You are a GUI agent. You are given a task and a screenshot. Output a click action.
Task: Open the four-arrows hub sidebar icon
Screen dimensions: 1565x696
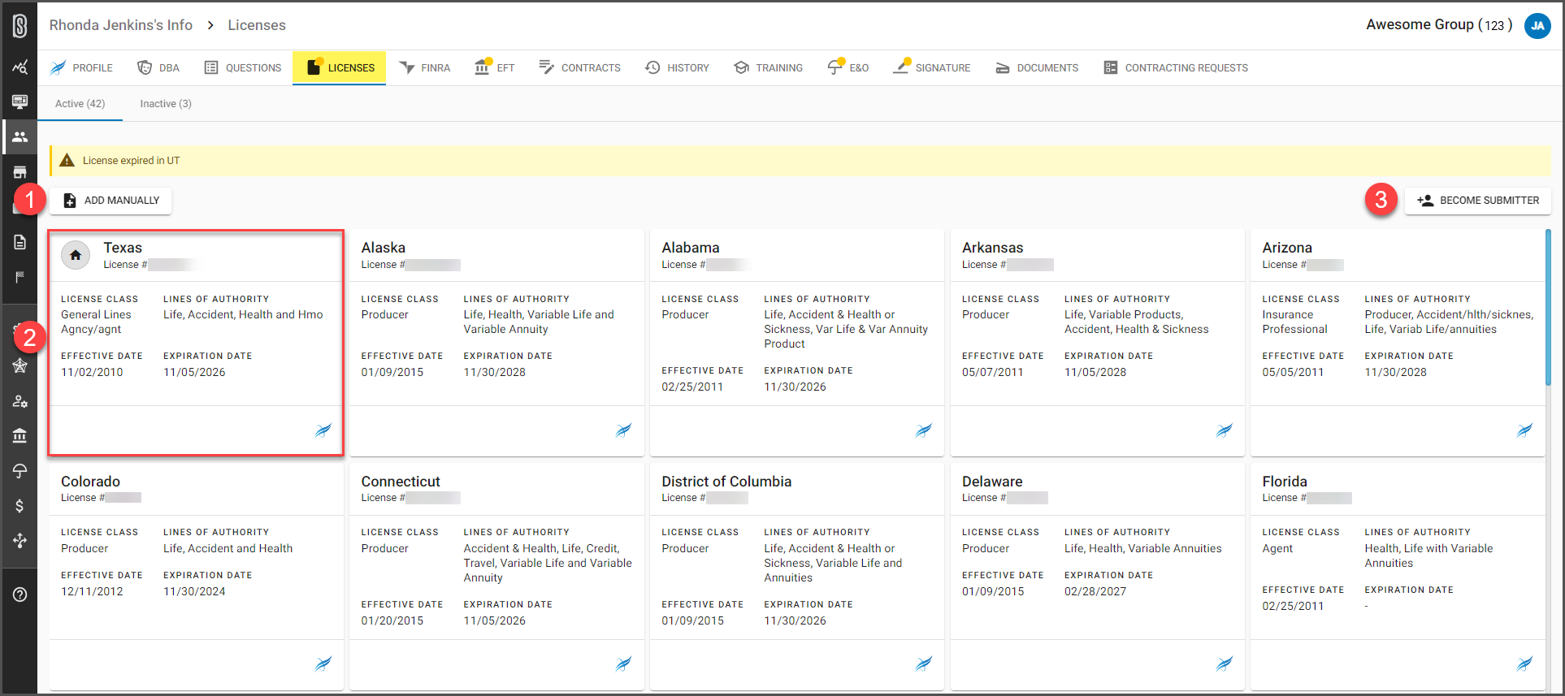coord(20,541)
